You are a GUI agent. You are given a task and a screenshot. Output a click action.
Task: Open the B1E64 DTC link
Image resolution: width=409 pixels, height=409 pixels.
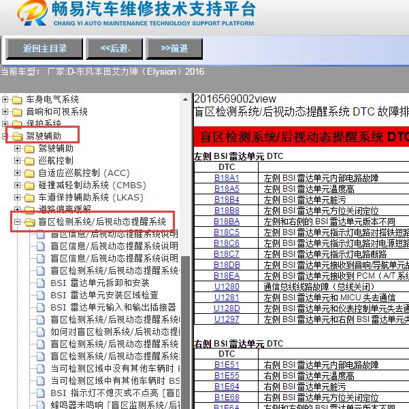pyautogui.click(x=227, y=387)
